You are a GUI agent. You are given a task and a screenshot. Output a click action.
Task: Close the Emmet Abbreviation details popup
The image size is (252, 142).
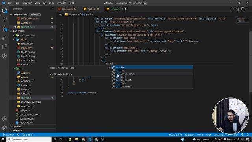pos(109,68)
